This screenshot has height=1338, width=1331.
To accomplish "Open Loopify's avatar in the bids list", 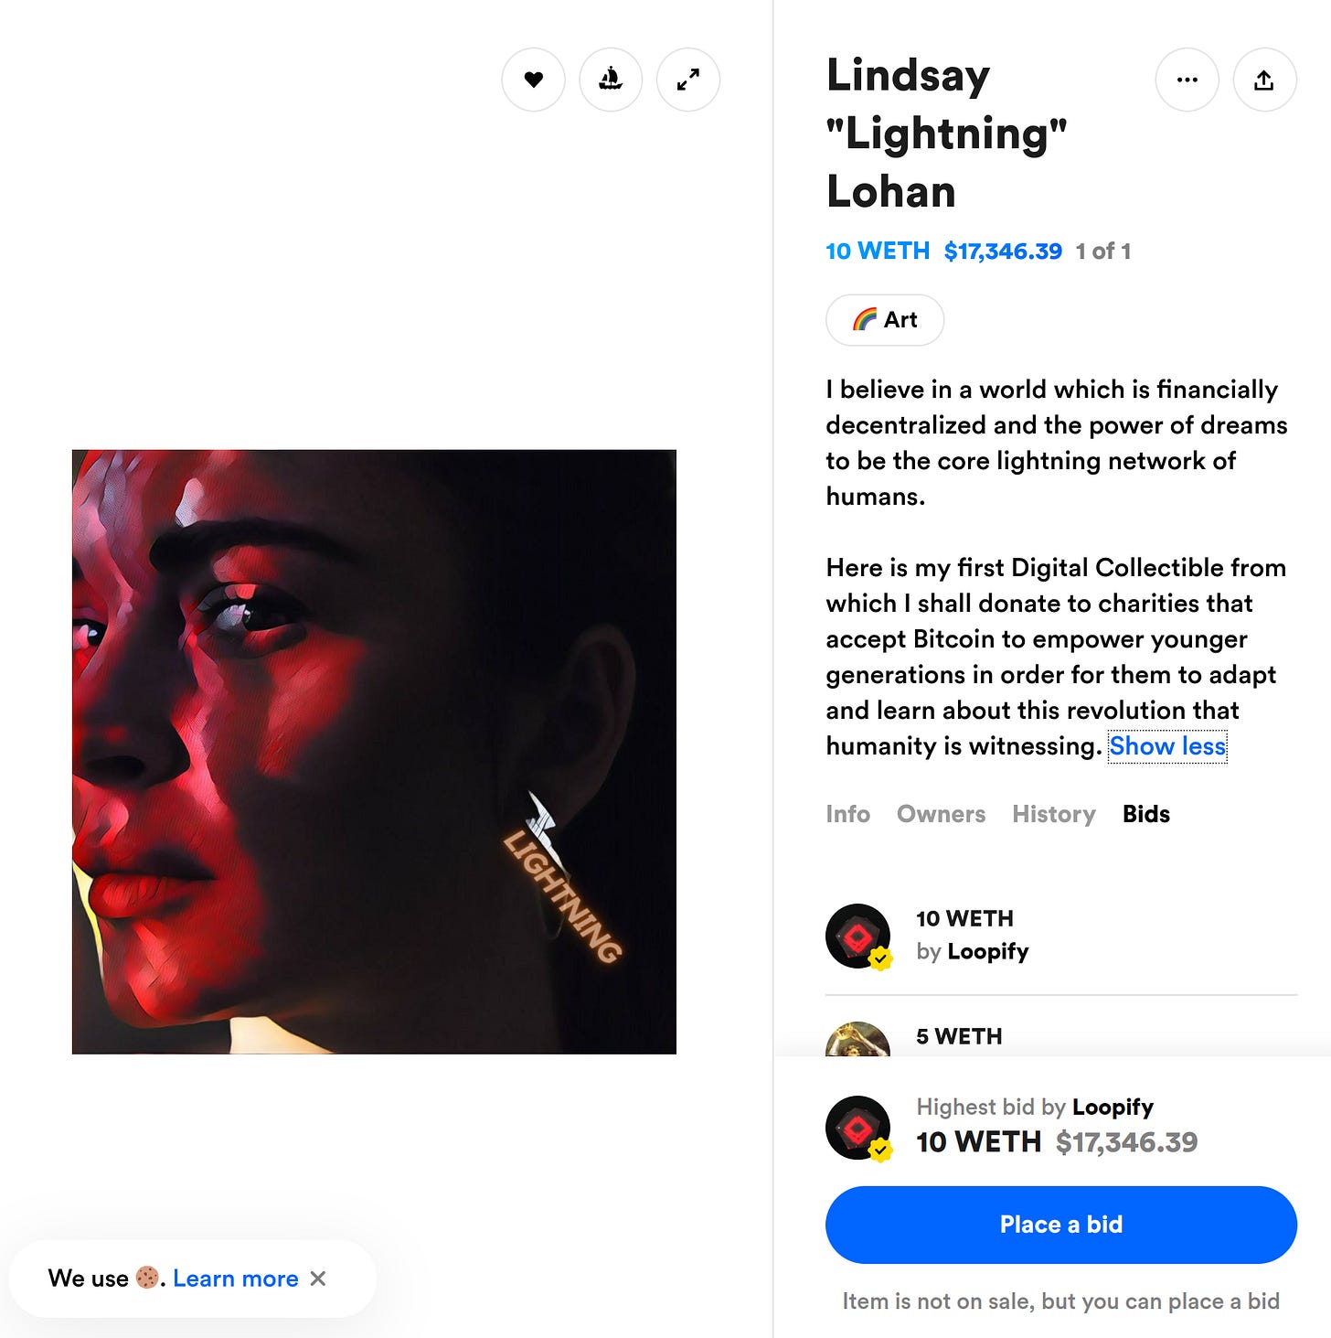I will [857, 936].
